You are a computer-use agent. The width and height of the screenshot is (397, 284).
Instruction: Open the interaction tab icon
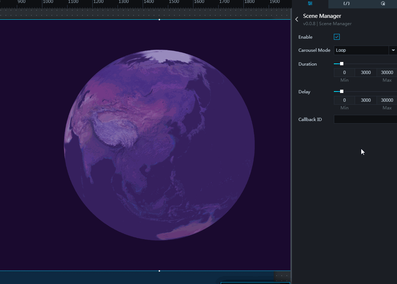coord(383,4)
